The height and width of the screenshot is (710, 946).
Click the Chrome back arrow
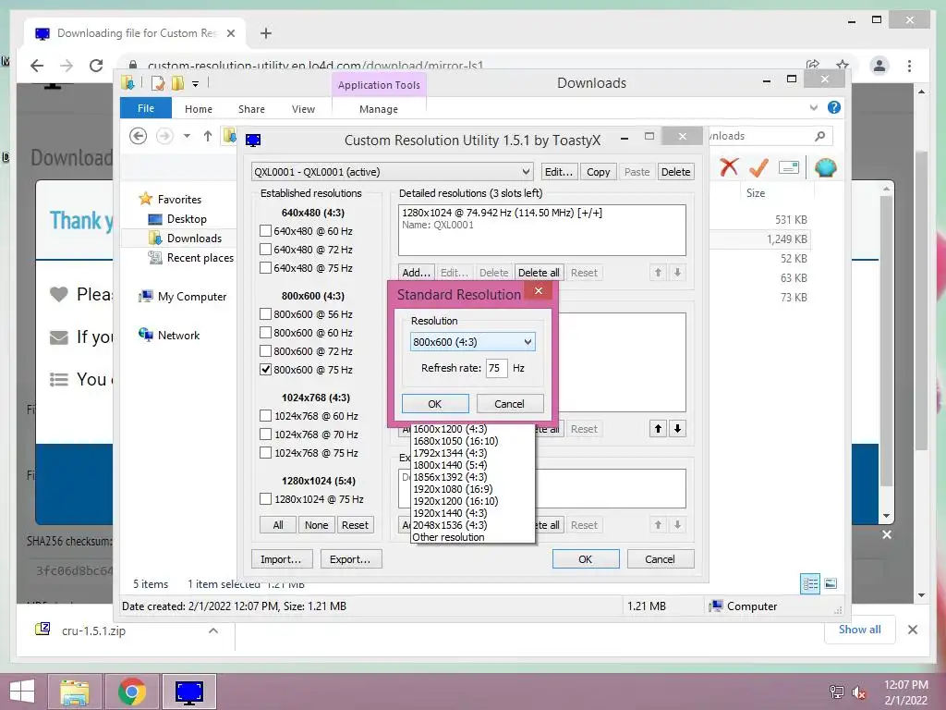(37, 66)
